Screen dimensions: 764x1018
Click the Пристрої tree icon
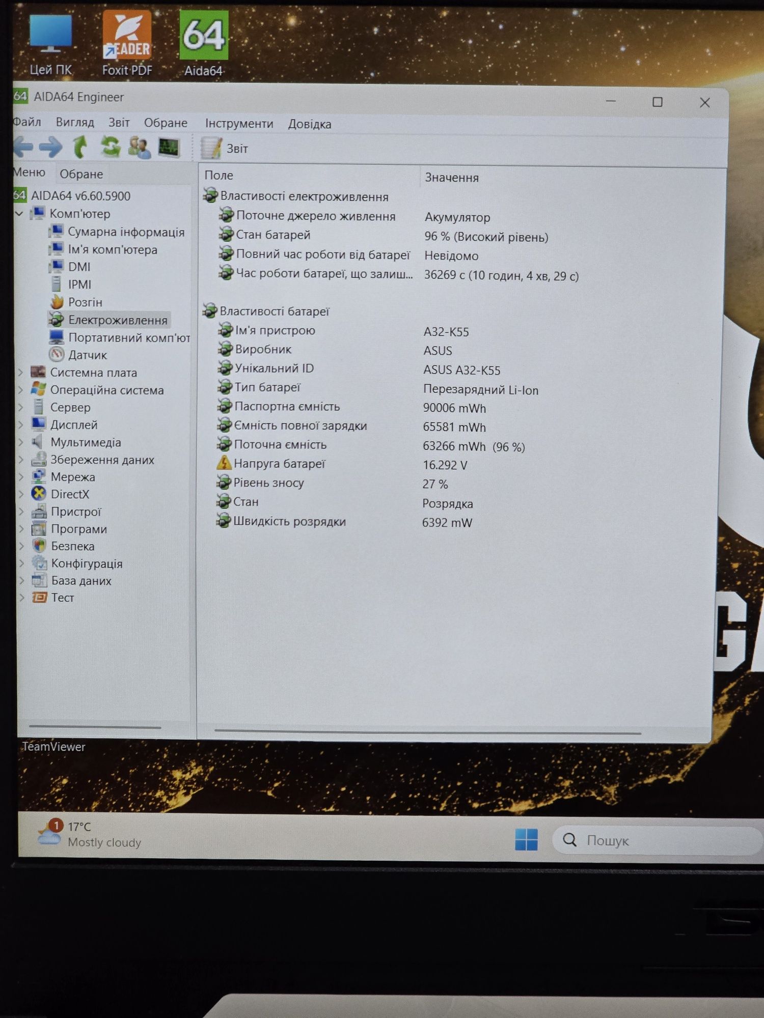39,512
